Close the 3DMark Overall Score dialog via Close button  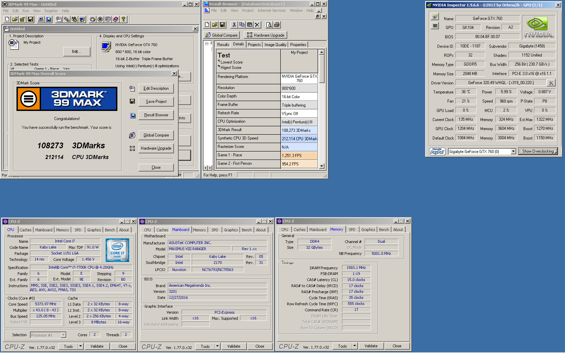(x=156, y=167)
